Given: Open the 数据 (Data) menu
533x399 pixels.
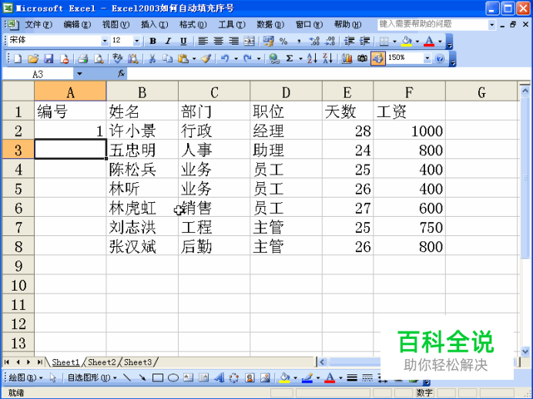Looking at the screenshot, I should coord(270,25).
